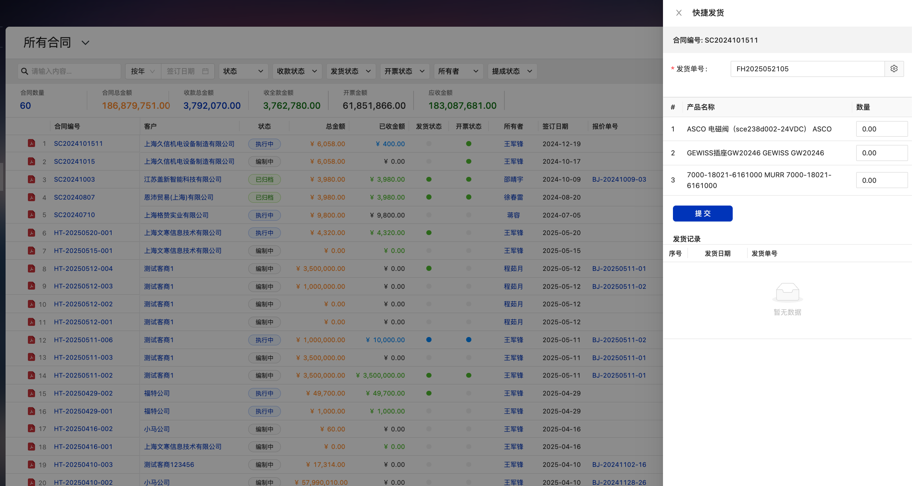Open the 状态 filter dropdown
The width and height of the screenshot is (912, 486).
point(243,71)
